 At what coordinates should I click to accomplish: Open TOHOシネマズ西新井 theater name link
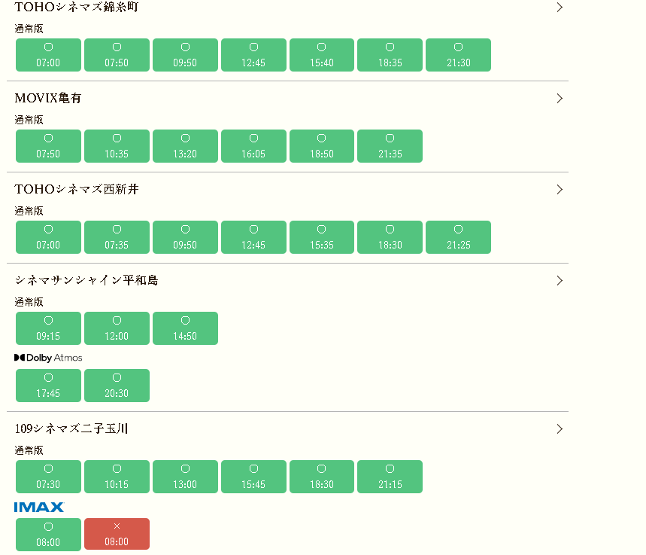76,190
